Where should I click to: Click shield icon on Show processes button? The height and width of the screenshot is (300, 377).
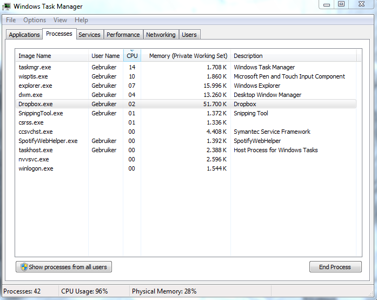click(24, 267)
